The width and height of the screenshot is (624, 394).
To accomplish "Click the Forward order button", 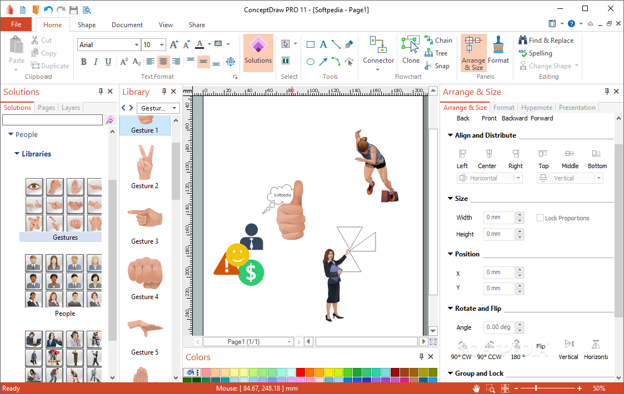I will [542, 118].
